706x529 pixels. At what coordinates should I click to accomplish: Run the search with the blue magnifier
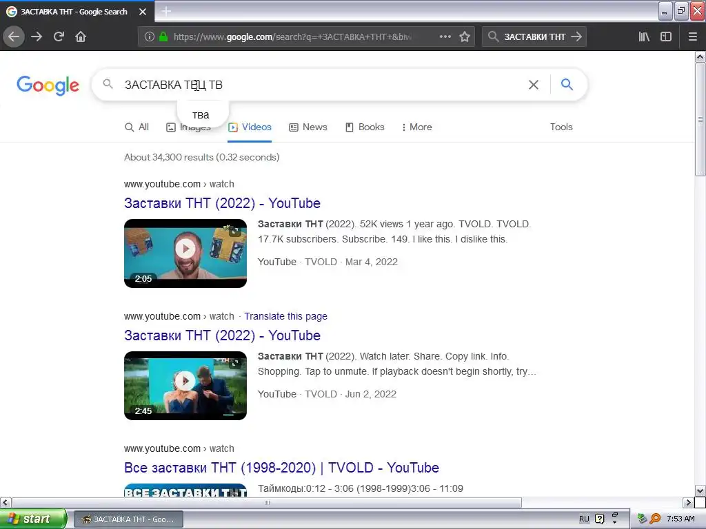pyautogui.click(x=567, y=85)
